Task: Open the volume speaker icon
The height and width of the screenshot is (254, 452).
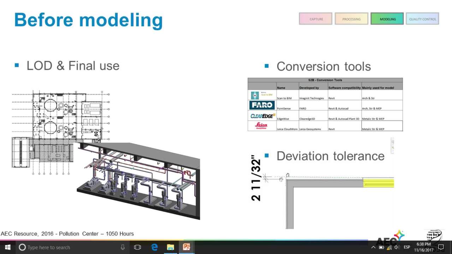Action: [397, 247]
